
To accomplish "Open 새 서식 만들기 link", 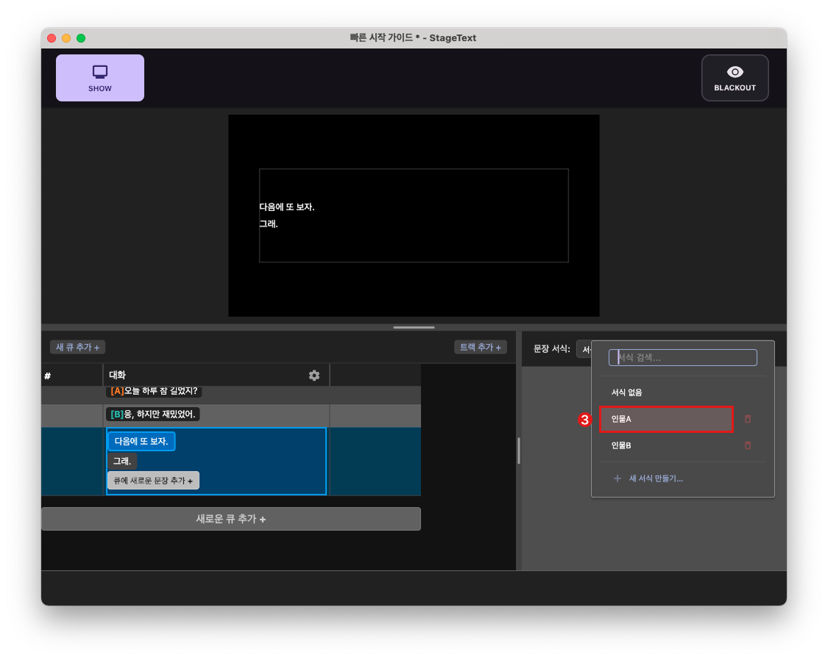I will coord(654,478).
